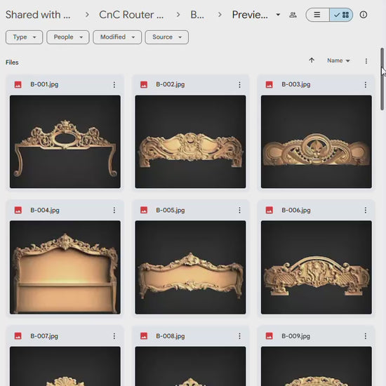Click the image file icon beside B-005.jpg
Viewport: 386px width, 386px height.
coord(144,210)
